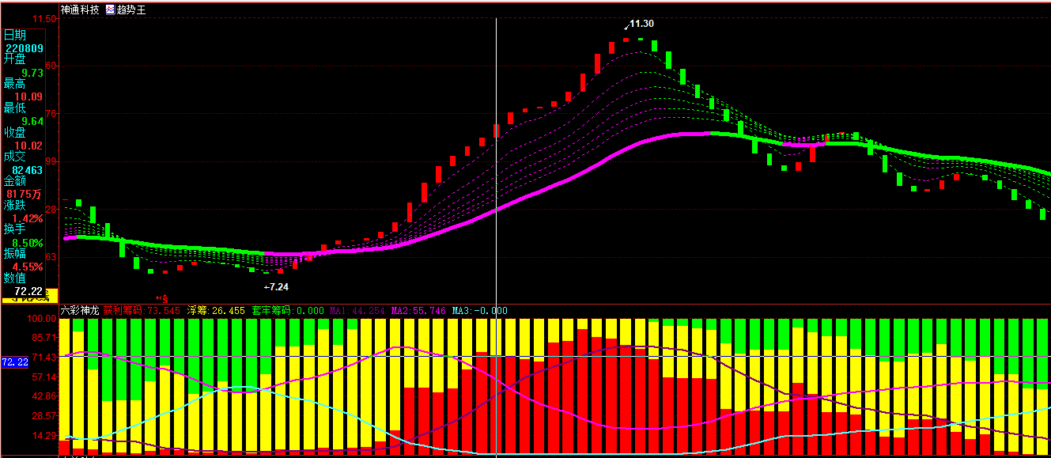This screenshot has width=1051, height=458.
Task: Click the MA1:44.254 value
Action: click(x=357, y=311)
